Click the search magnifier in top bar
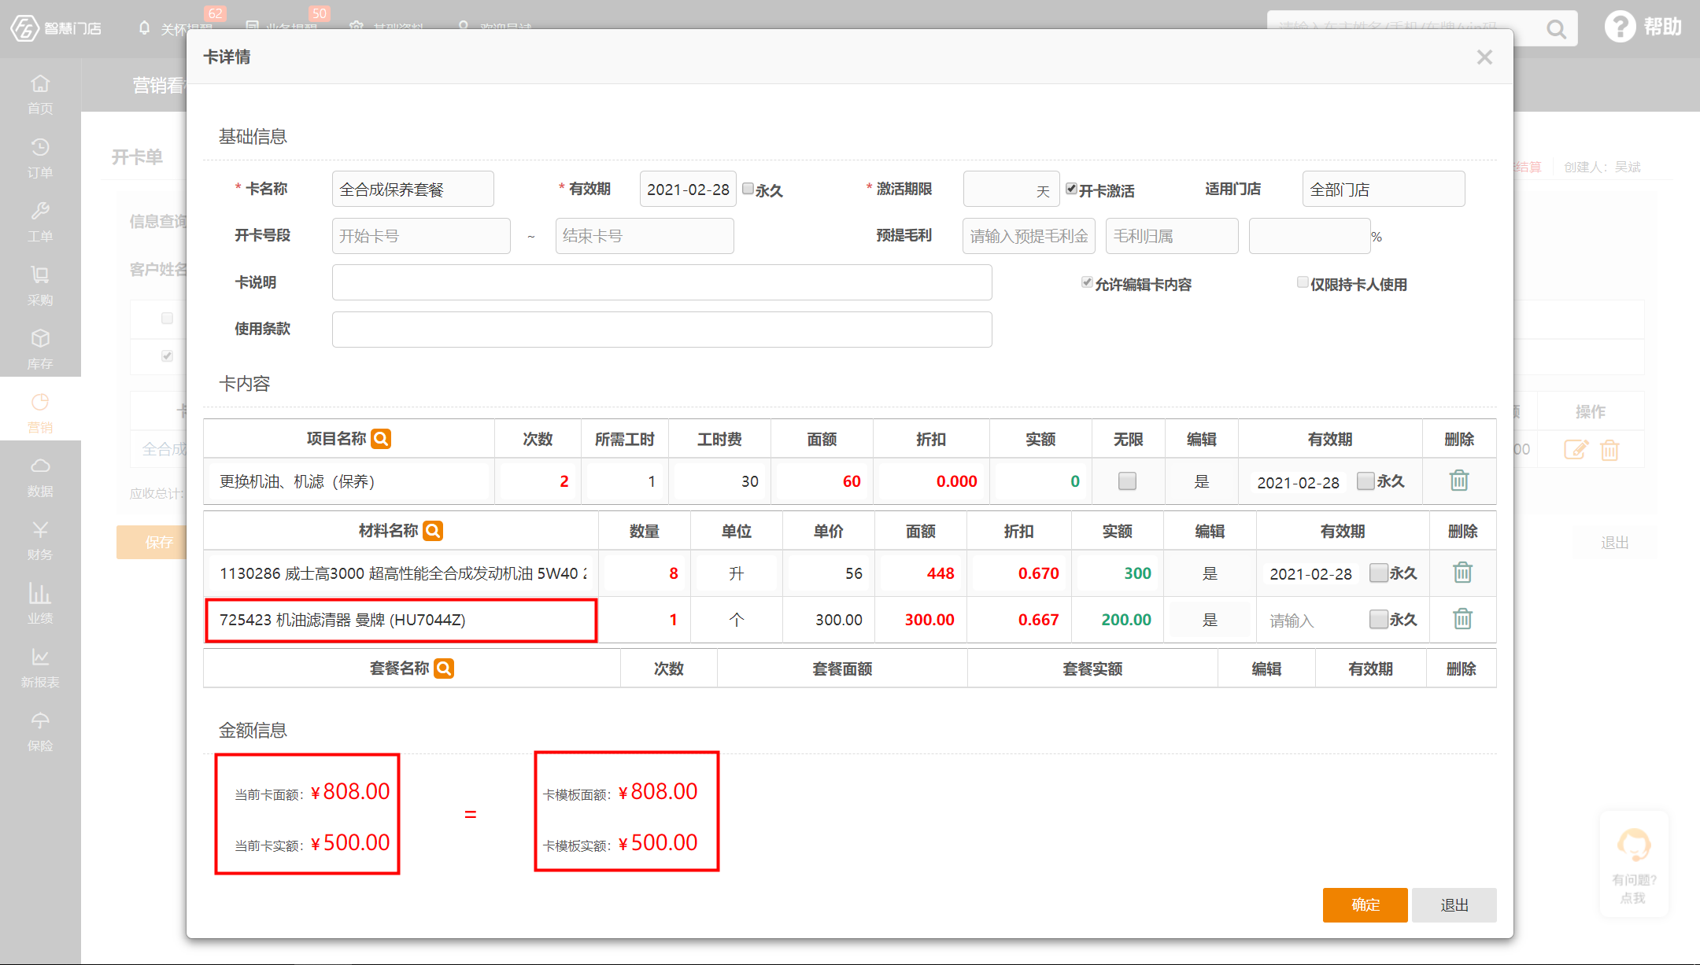 click(1556, 29)
